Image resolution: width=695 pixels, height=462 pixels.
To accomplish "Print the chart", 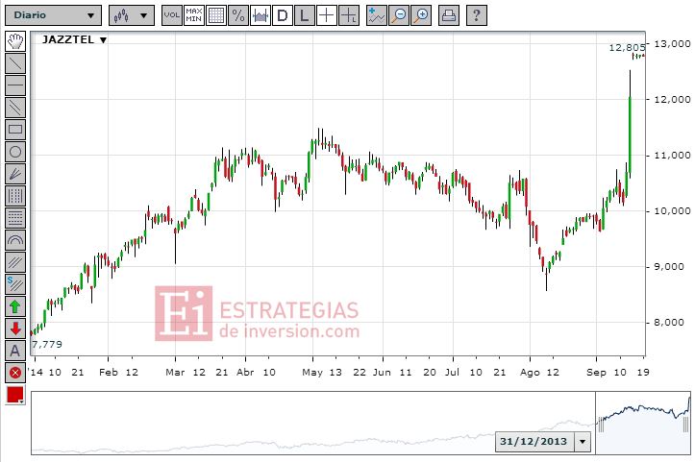I will coord(449,15).
